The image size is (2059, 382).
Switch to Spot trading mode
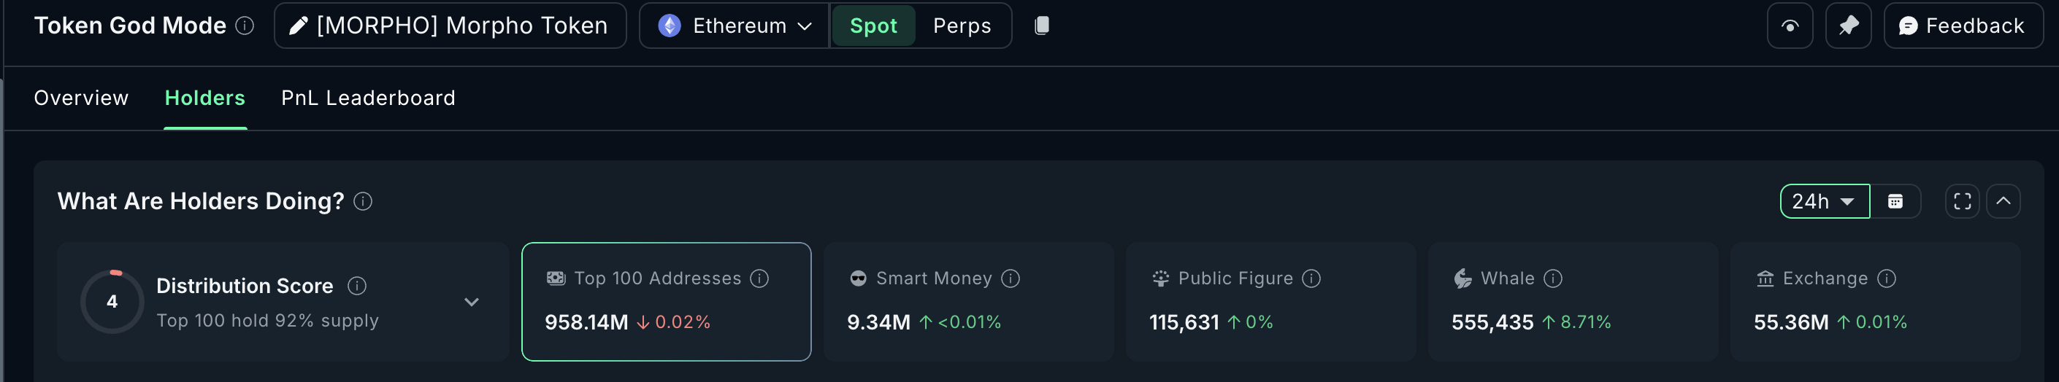coord(873,26)
